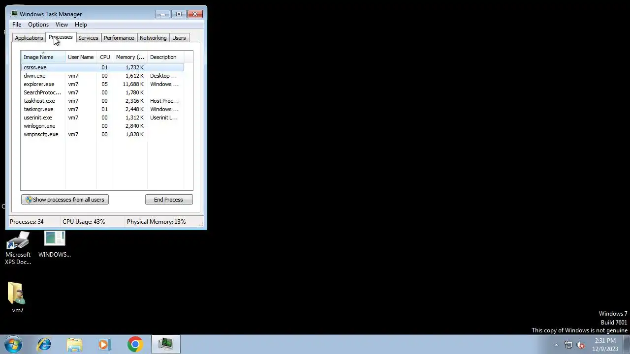Select Microsoft XPS Document desktop icon
Viewport: 630px width, 354px height.
18,248
